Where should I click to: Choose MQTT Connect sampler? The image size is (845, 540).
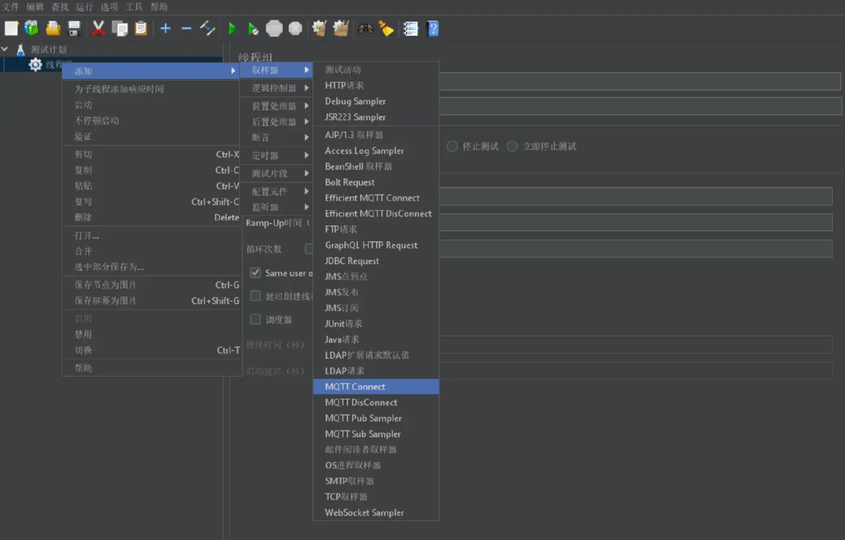(x=376, y=387)
